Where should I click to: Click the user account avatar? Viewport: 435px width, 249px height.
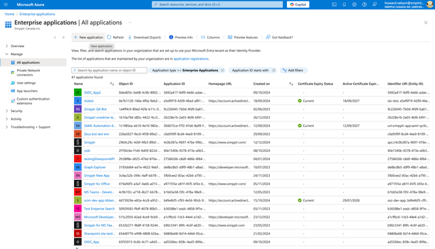430,5
